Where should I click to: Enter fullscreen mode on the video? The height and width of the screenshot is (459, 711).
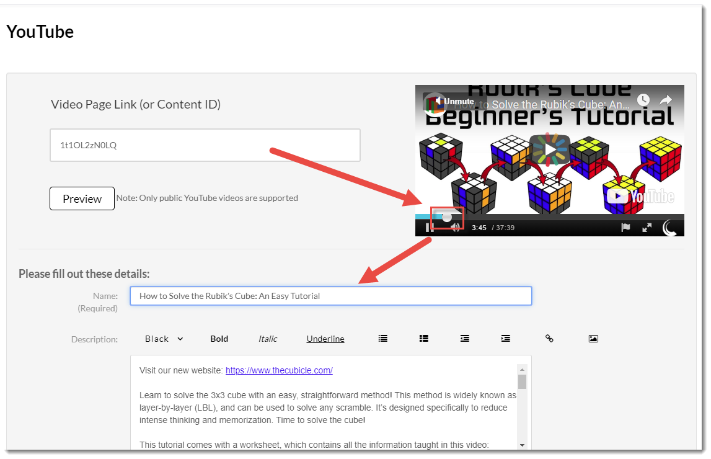click(647, 228)
